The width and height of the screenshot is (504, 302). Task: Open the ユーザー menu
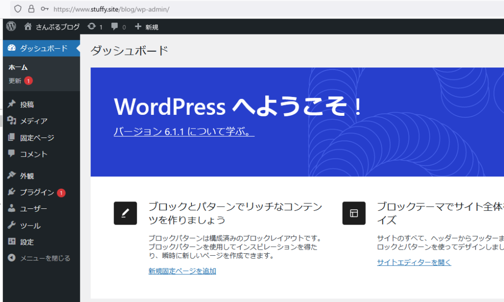click(x=33, y=209)
